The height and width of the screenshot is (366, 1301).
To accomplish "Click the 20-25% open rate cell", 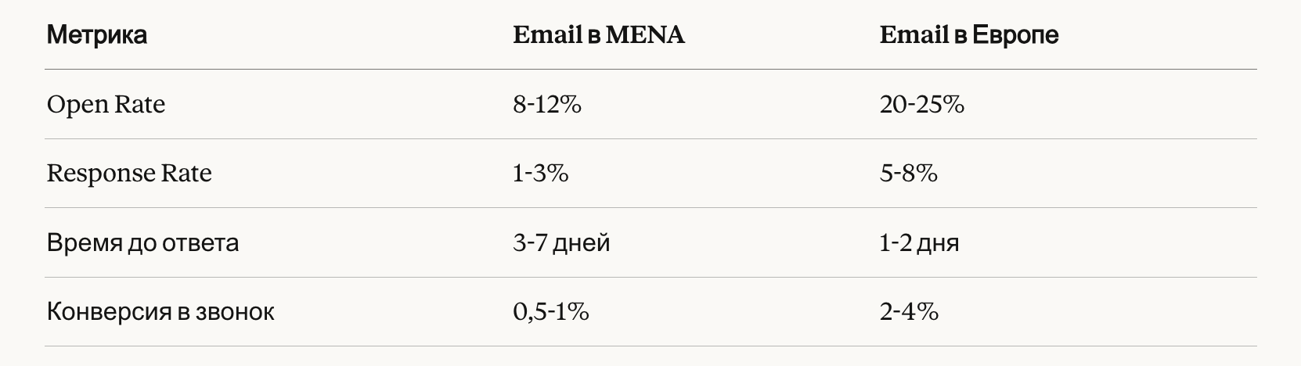I will (x=922, y=105).
